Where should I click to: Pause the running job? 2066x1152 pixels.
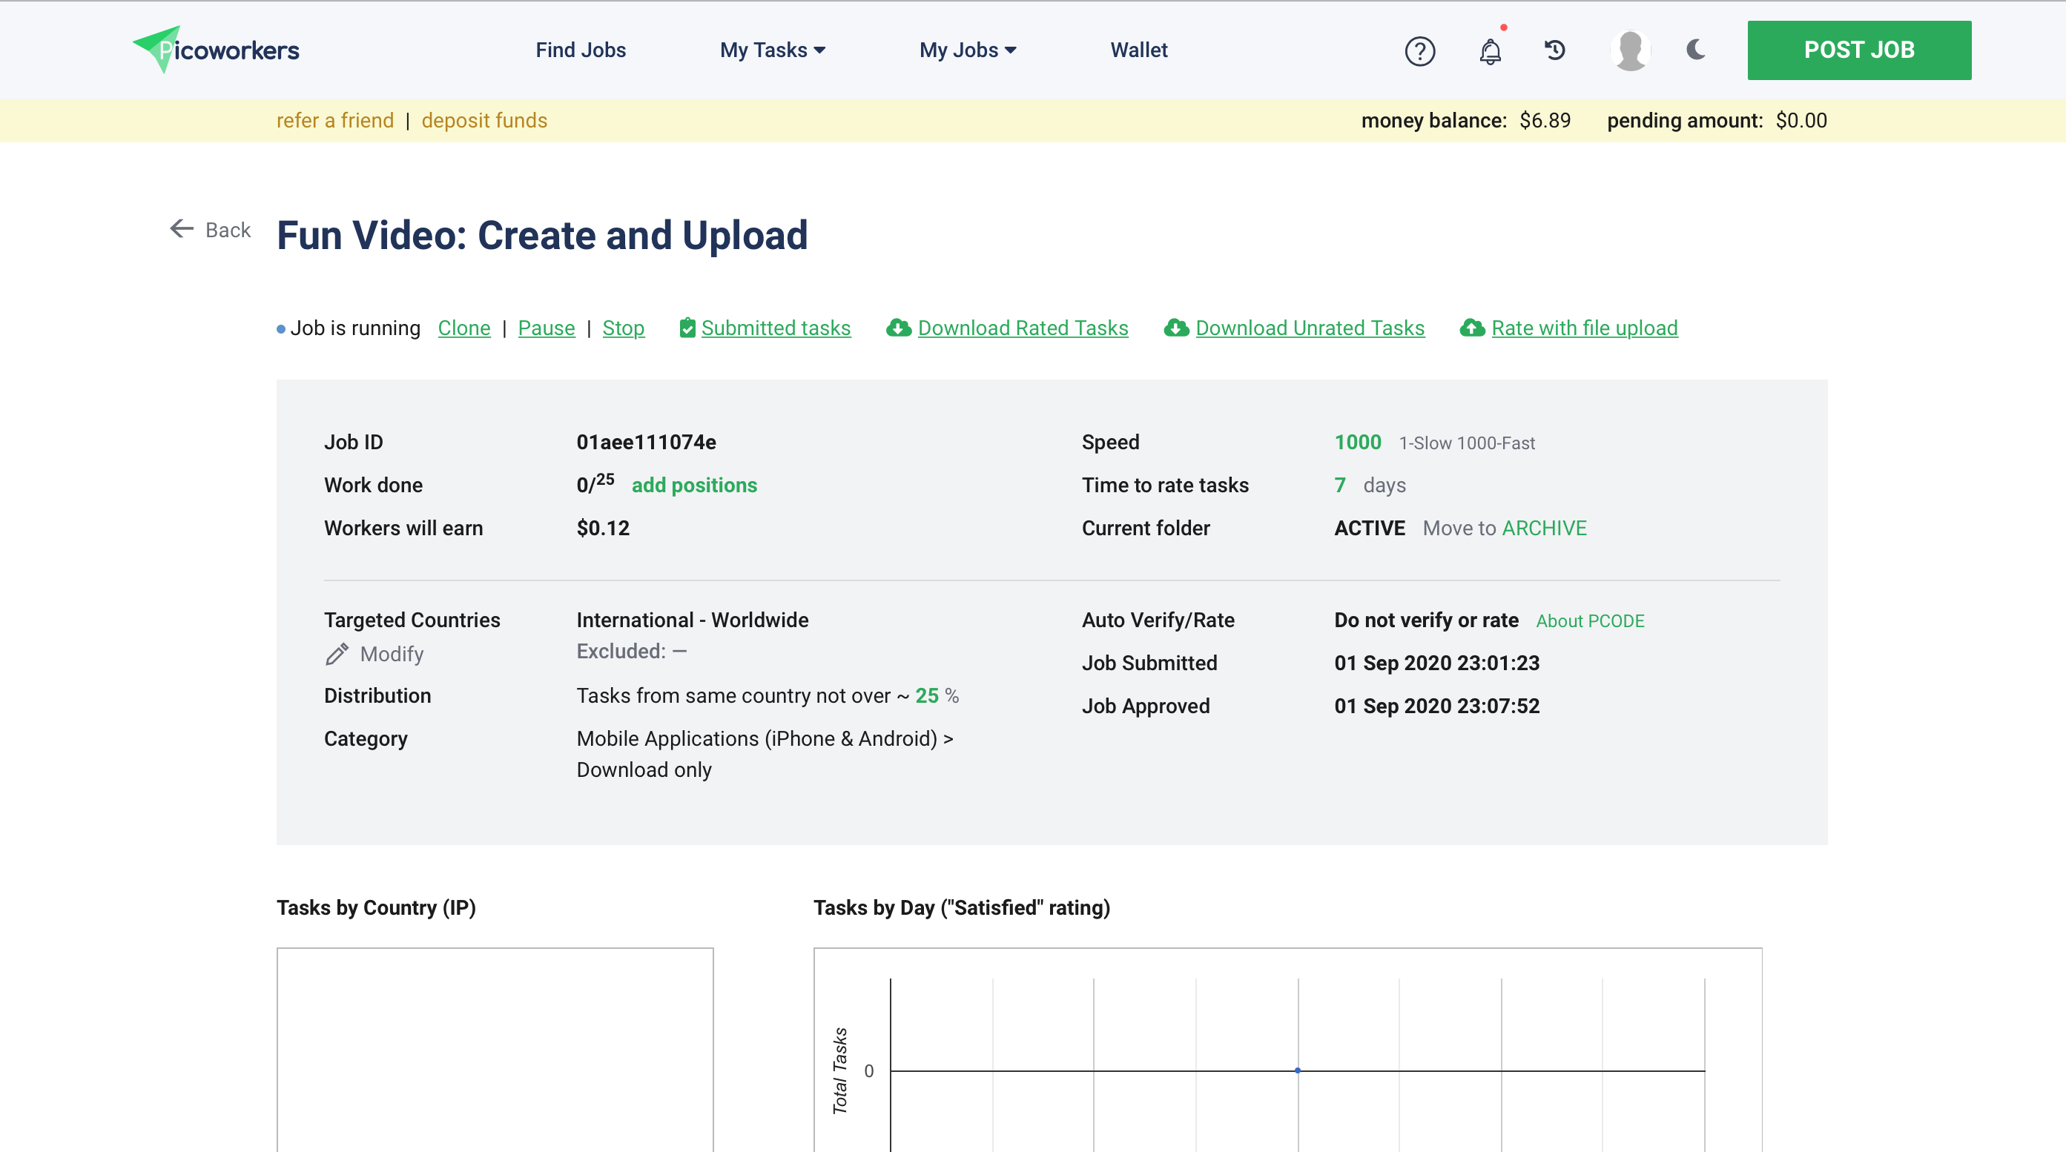coord(545,328)
